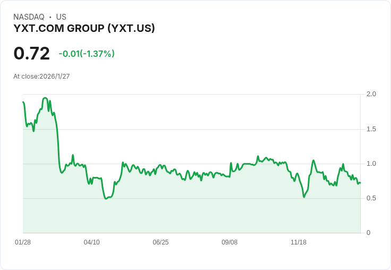The width and height of the screenshot is (391, 270).
Task: Click the price line's dip just after 11/18
Action: [x=304, y=197]
